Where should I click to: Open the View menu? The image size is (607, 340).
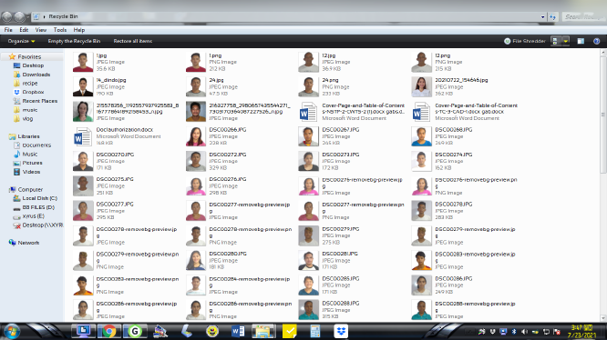(x=41, y=30)
